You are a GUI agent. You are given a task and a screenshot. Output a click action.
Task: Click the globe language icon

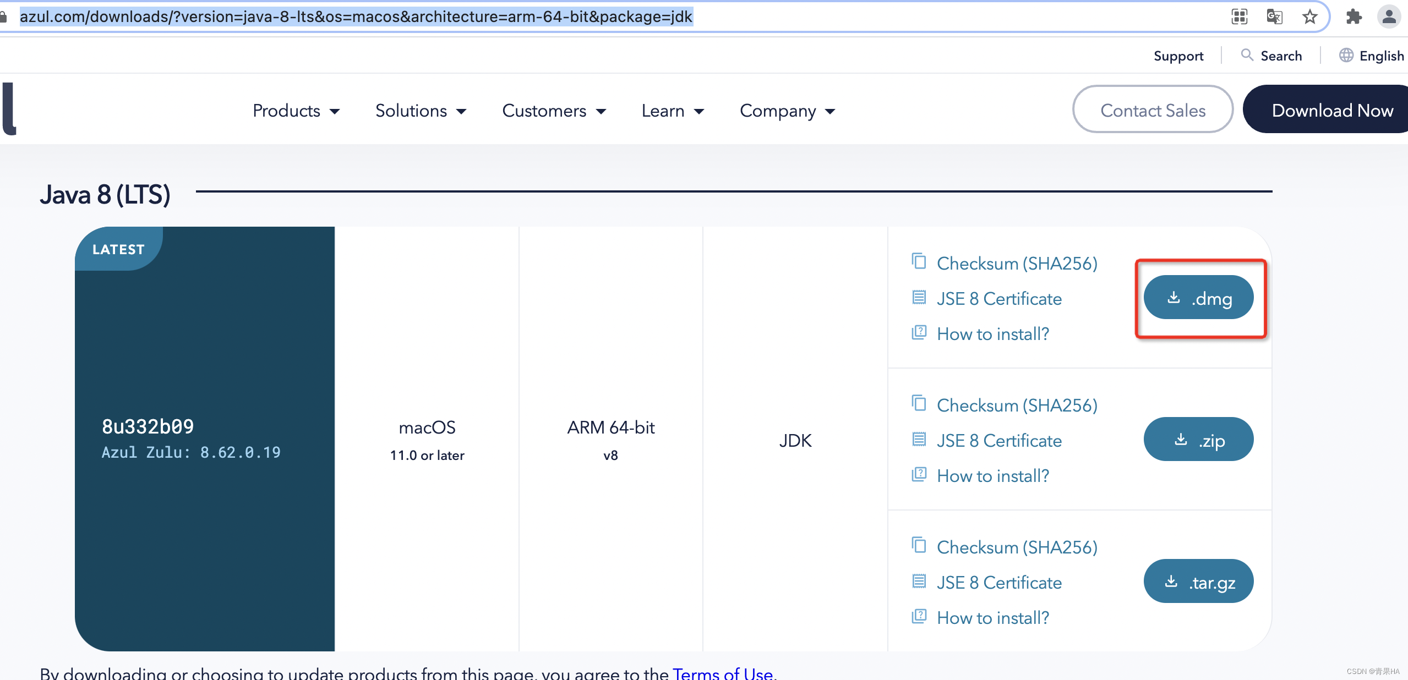pos(1346,55)
